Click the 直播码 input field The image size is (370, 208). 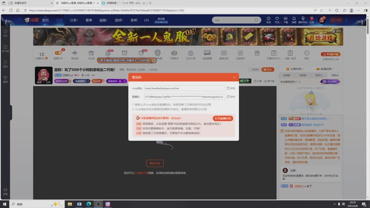pos(184,97)
